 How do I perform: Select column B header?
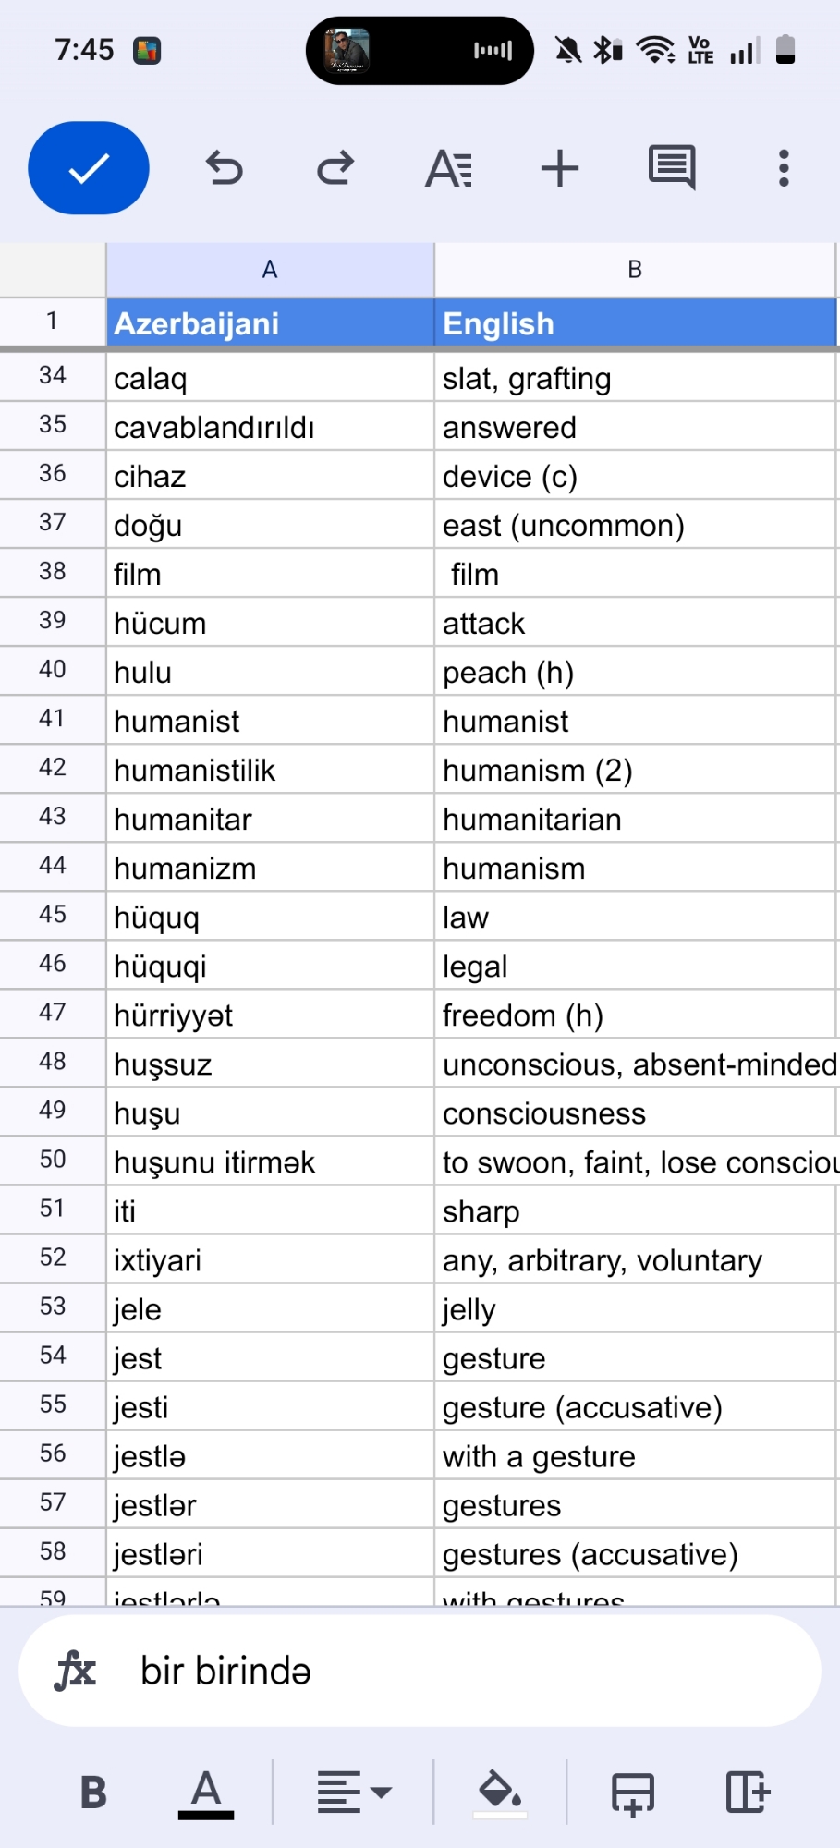click(x=635, y=270)
